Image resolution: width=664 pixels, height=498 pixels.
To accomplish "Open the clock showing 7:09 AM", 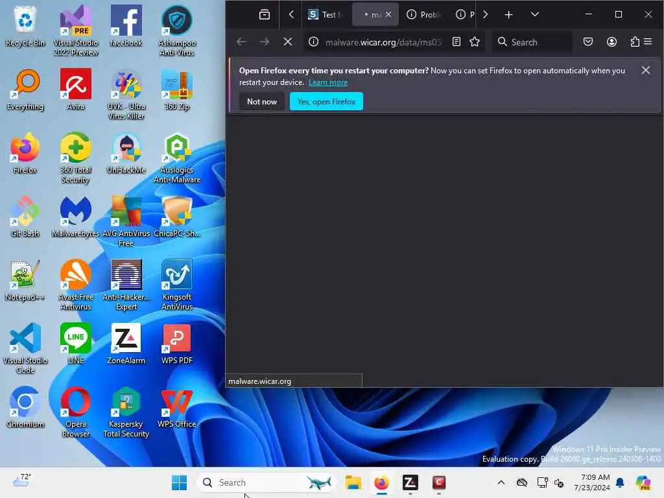I will pyautogui.click(x=592, y=482).
